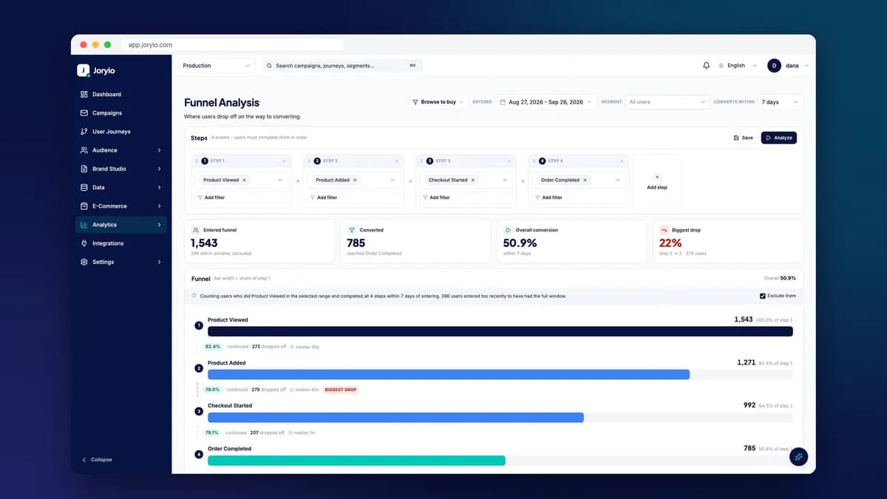Remove Step 2 with its X icon
The image size is (887, 499).
[396, 160]
